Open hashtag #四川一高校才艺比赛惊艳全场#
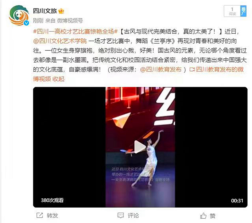 tap(76, 31)
